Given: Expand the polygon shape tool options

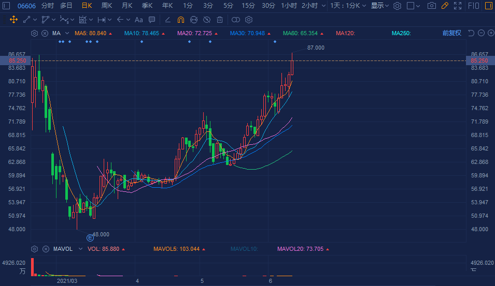Looking at the screenshot, I should pos(54,20).
